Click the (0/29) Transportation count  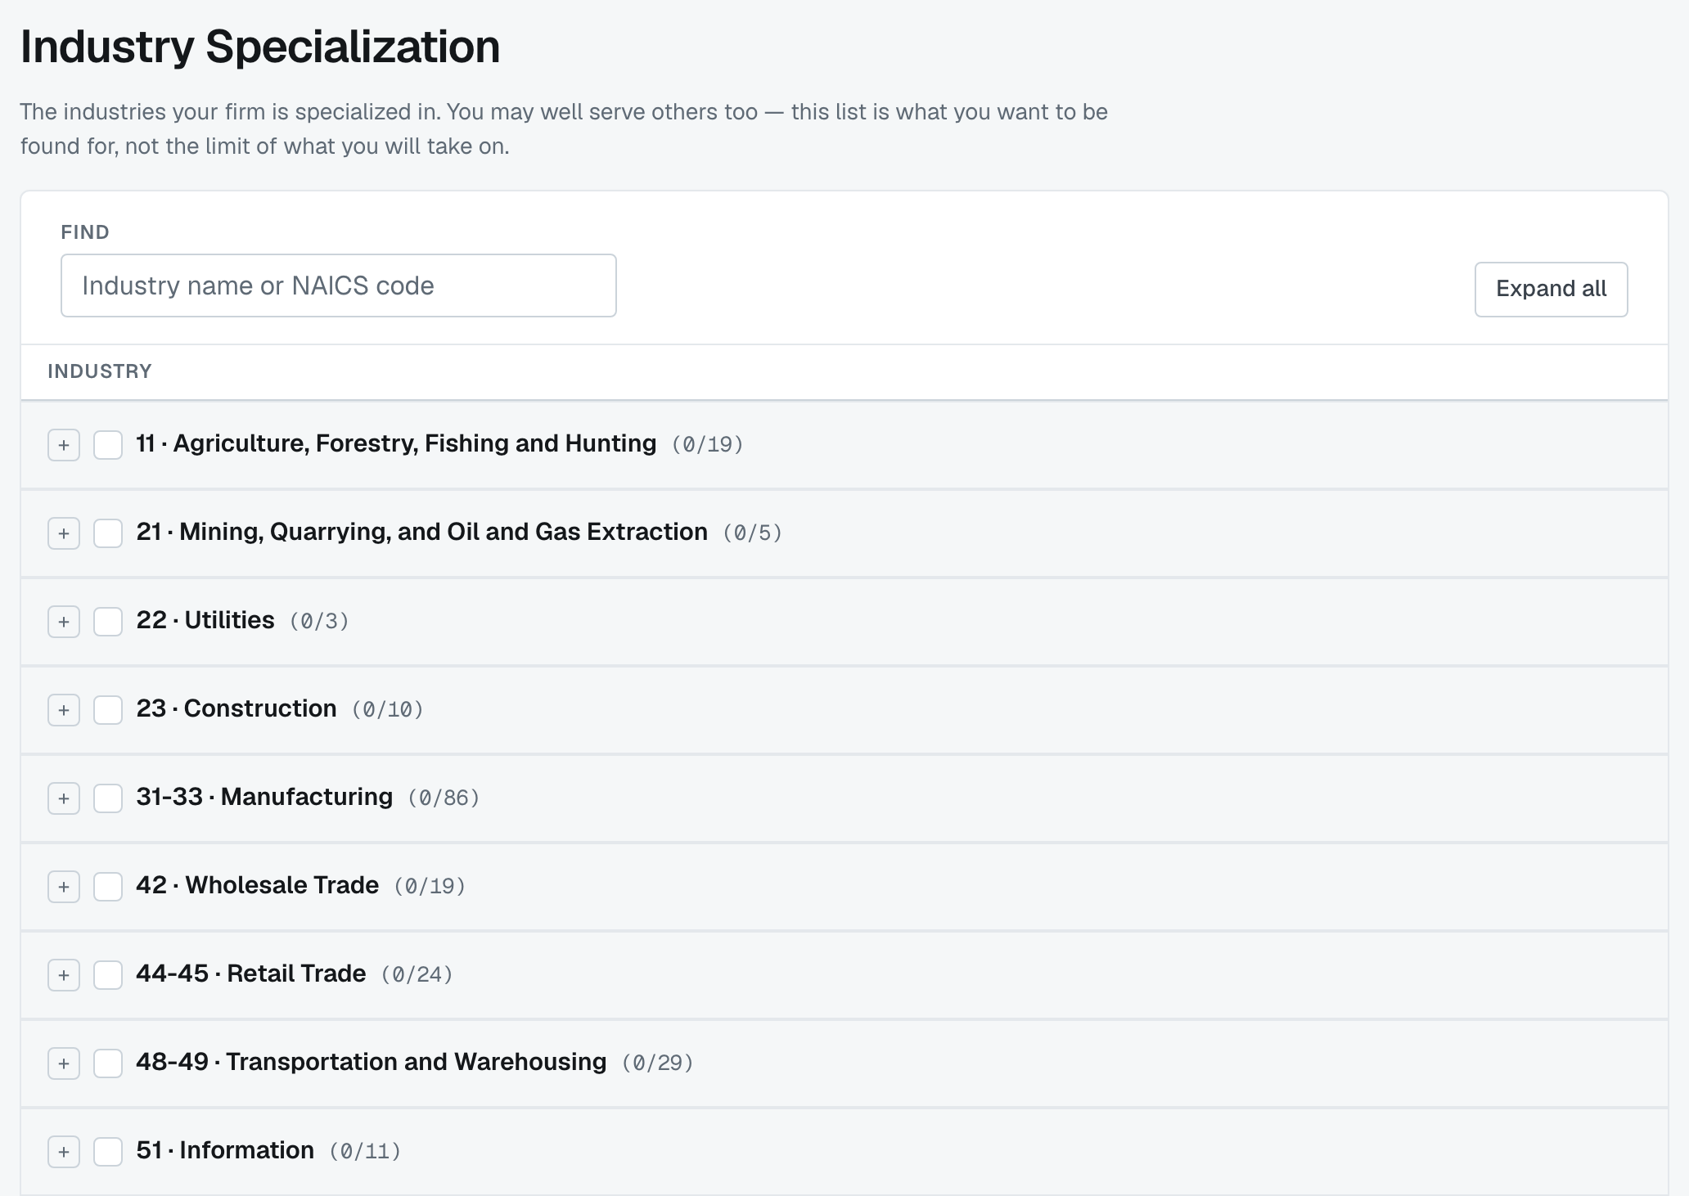point(657,1063)
